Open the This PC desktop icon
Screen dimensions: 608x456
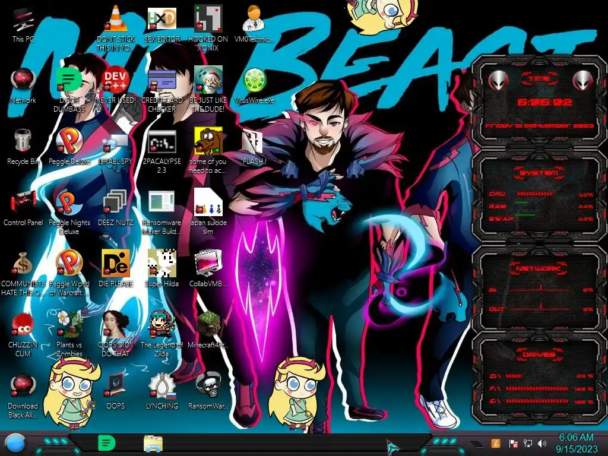[23, 24]
